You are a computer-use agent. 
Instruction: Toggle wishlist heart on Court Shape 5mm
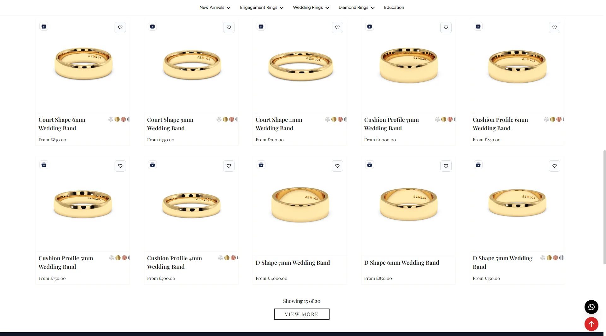(229, 27)
